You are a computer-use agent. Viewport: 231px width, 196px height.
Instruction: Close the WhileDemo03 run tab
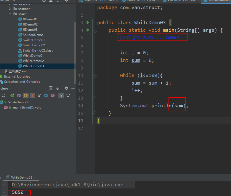pyautogui.click(x=35, y=178)
